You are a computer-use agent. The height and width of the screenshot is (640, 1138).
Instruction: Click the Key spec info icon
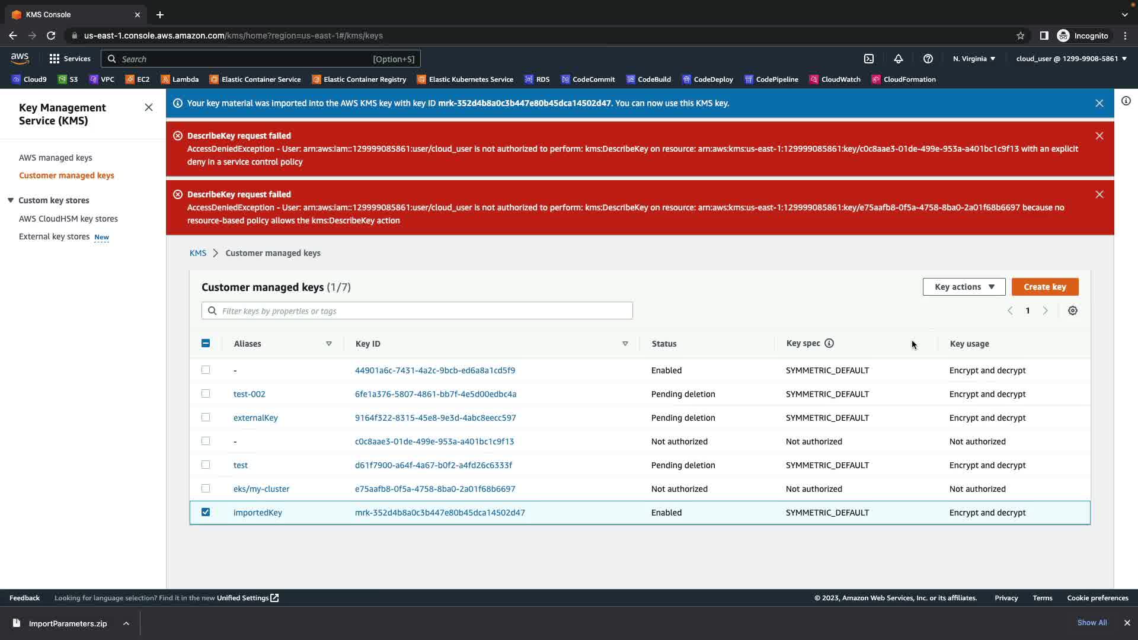click(x=829, y=343)
